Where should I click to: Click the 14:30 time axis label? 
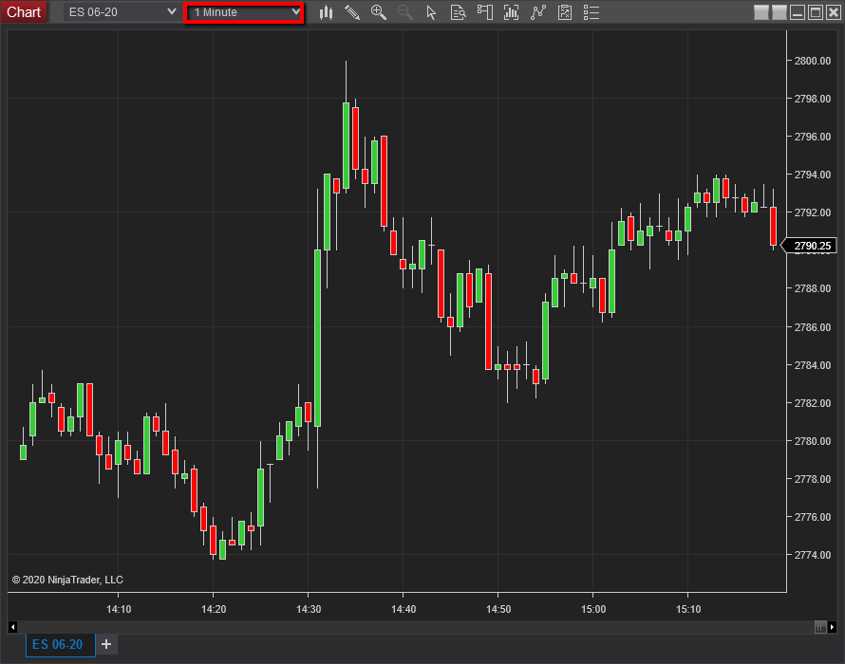tap(309, 609)
